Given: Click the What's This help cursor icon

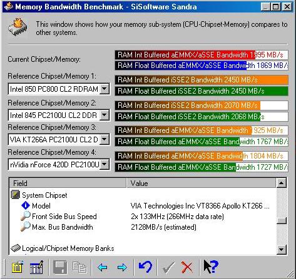Looking at the screenshot, I should coord(211,267).
